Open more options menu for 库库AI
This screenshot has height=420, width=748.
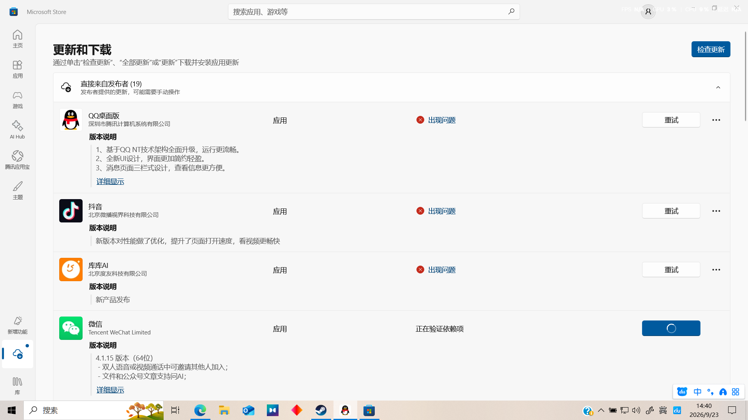click(716, 269)
